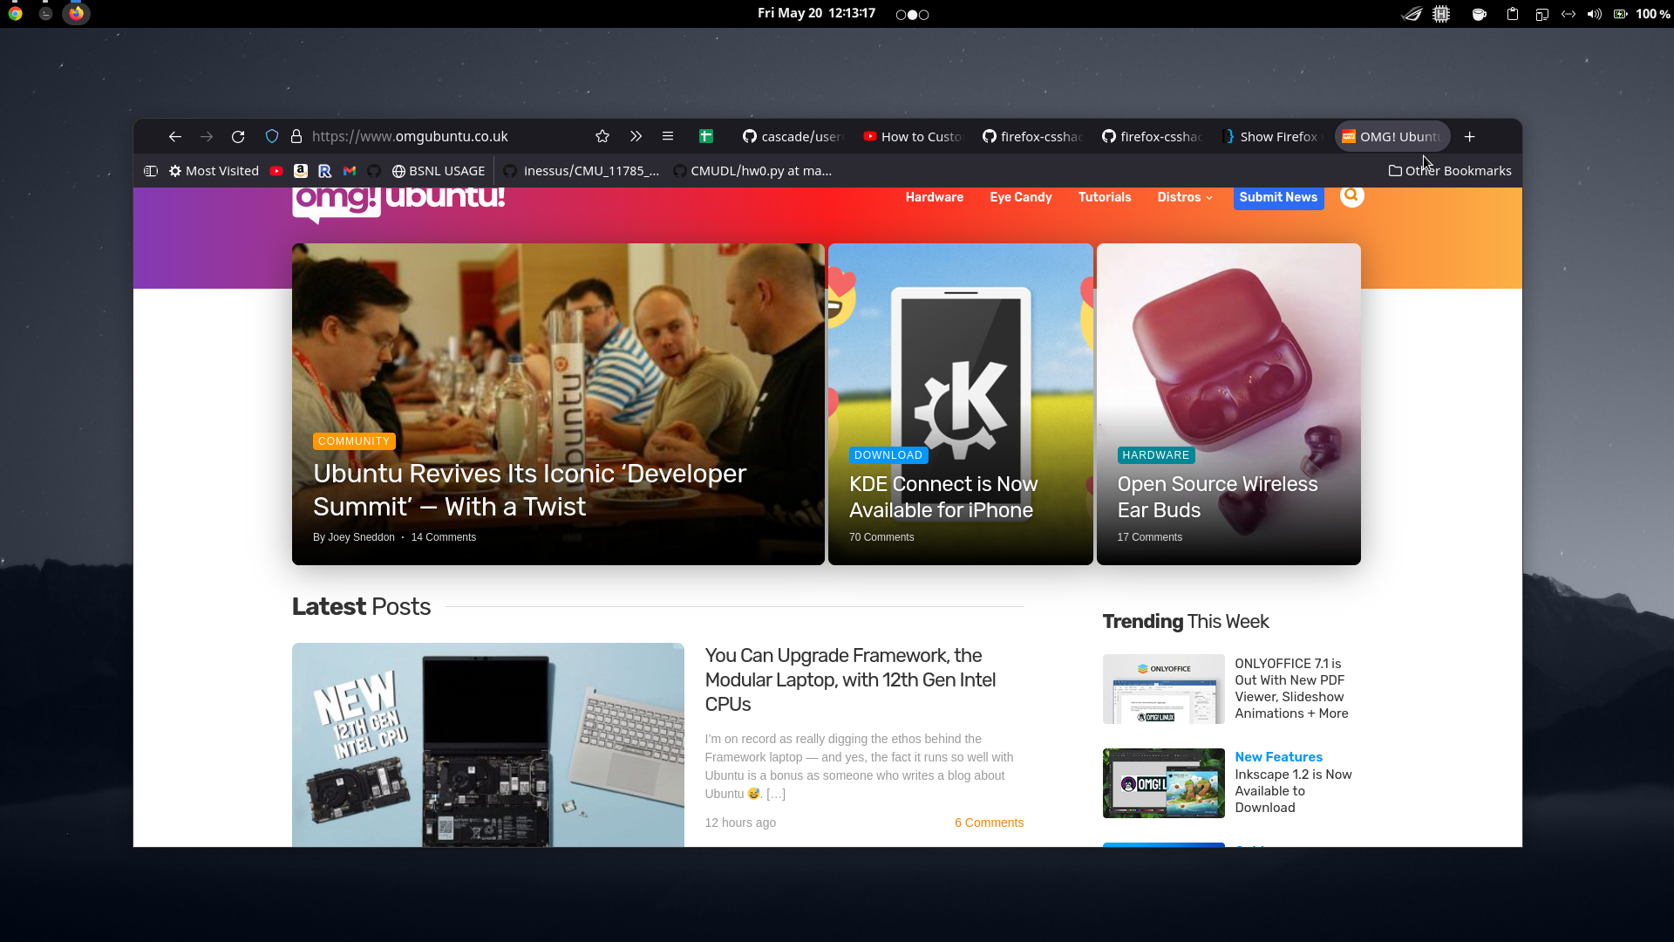Toggle the sidebar from the bookmarks toolbar
This screenshot has width=1674, height=942.
[x=151, y=171]
